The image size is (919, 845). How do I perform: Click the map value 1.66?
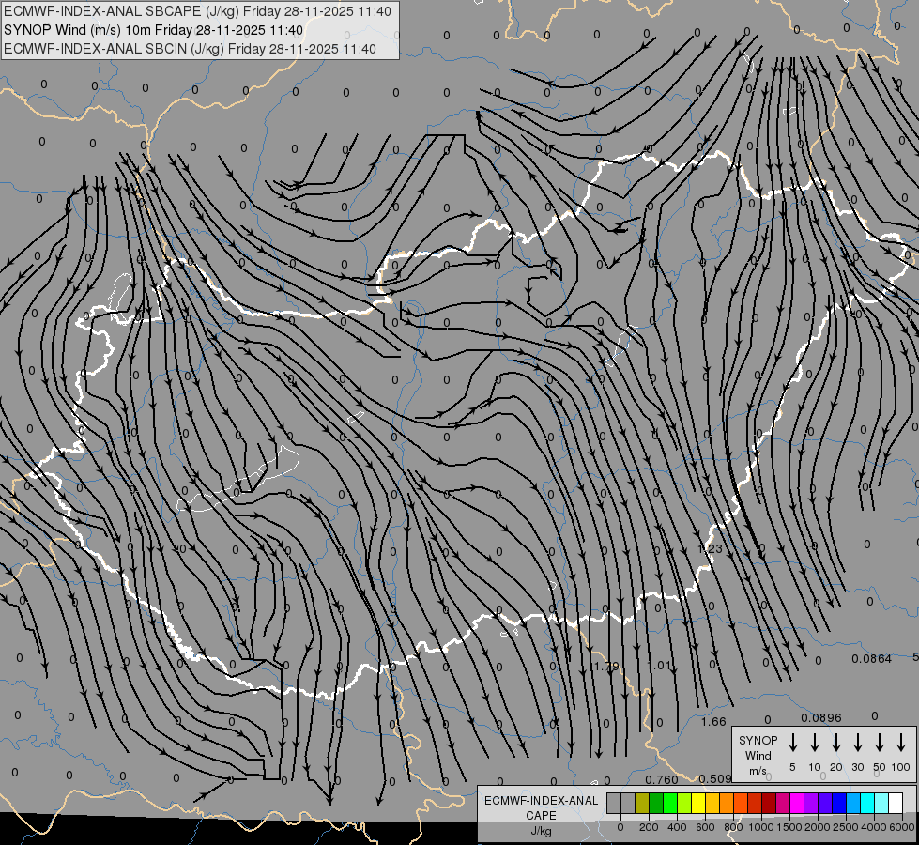tap(713, 721)
